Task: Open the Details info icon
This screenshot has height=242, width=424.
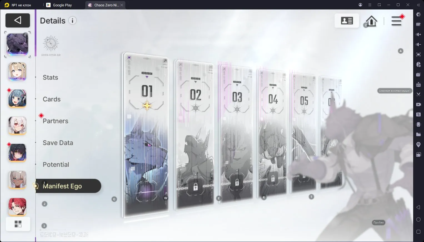Action: click(73, 21)
